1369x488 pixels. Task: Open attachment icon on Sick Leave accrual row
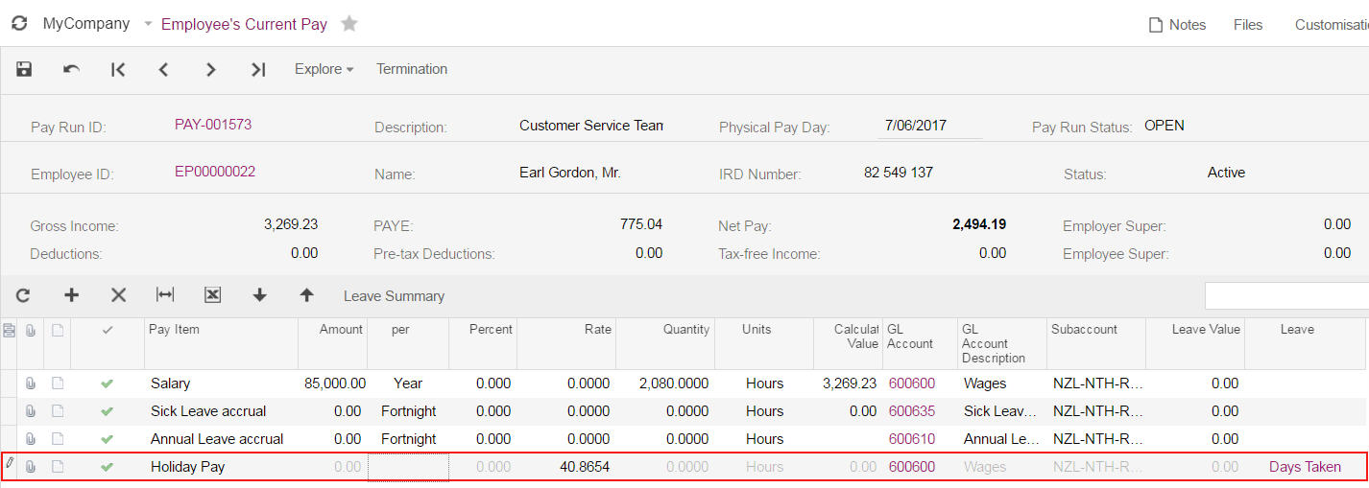pos(31,411)
